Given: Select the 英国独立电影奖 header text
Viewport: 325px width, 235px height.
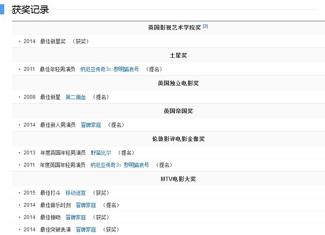Looking at the screenshot, I should tap(178, 83).
